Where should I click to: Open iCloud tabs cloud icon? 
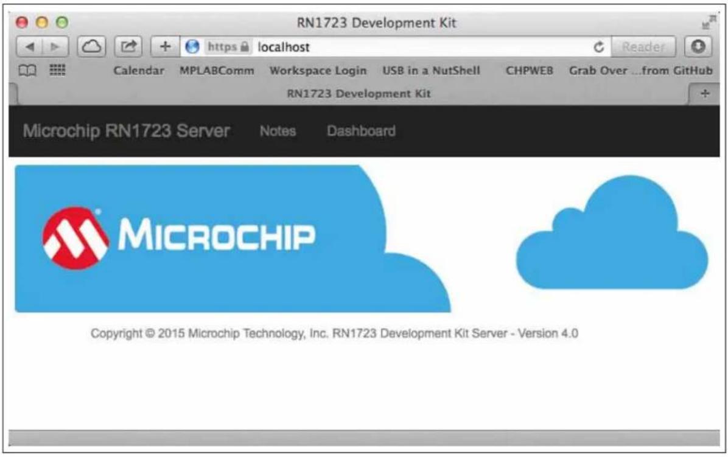(91, 47)
